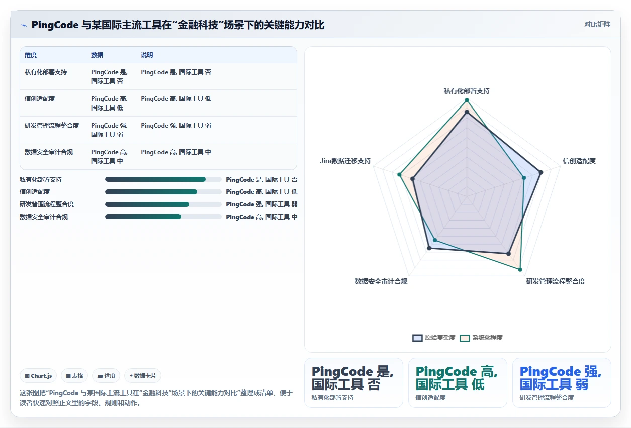Click the 信创适配度 radar axis label
Image resolution: width=631 pixels, height=428 pixels.
tap(579, 161)
